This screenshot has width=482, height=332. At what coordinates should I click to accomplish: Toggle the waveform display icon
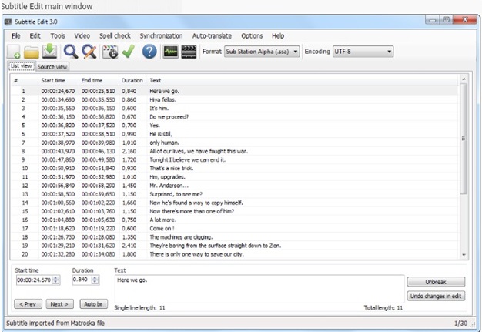coord(170,52)
